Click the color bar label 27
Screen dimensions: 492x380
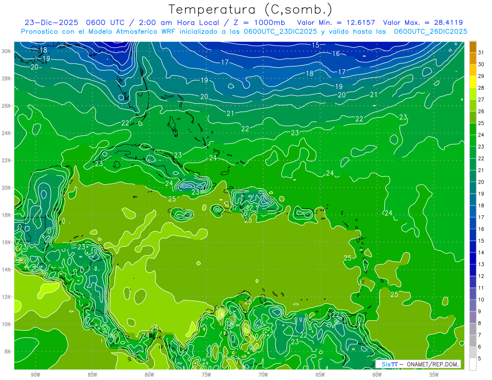481,100
